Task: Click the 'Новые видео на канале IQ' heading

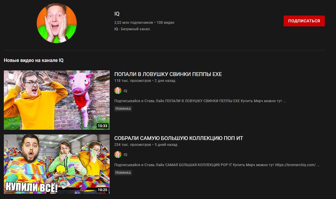Action: click(34, 60)
